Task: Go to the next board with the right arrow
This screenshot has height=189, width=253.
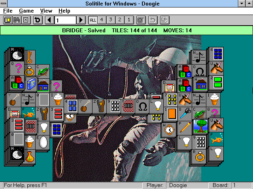Action: pos(81,20)
